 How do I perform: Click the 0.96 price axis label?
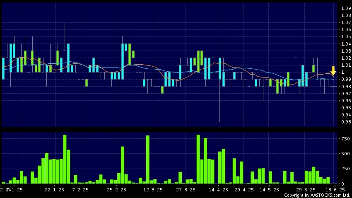pyautogui.click(x=346, y=101)
